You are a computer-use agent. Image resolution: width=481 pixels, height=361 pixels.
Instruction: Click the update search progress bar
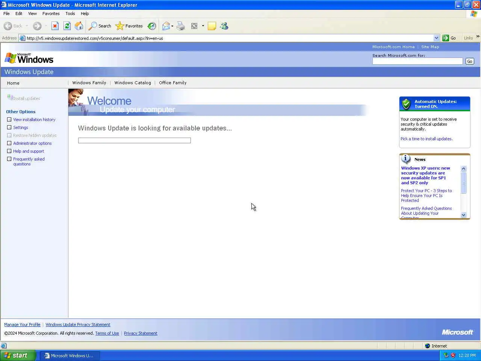135,140
